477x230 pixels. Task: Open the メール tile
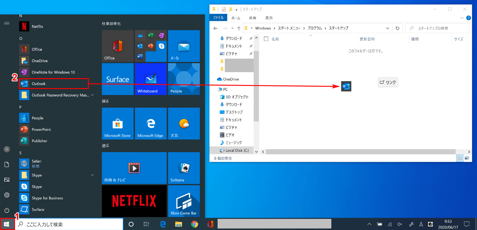pos(184,46)
